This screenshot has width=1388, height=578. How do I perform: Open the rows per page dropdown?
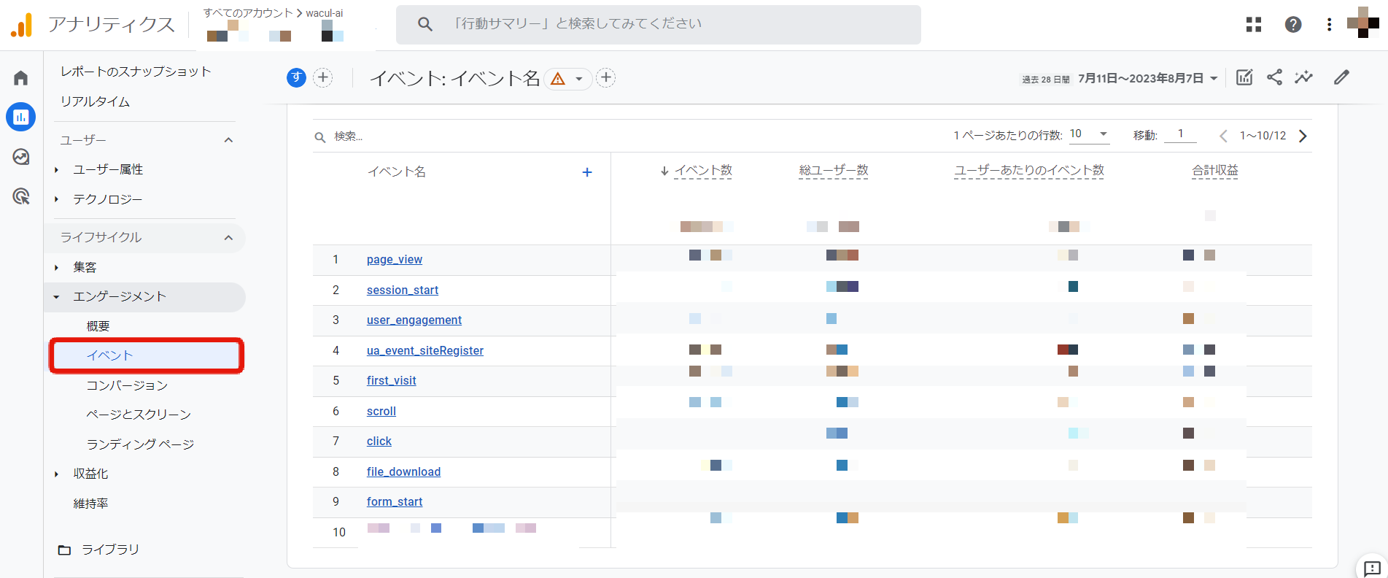(x=1089, y=134)
